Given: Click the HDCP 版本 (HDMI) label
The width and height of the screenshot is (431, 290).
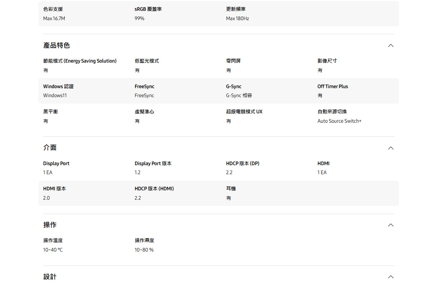Looking at the screenshot, I should pos(154,189).
